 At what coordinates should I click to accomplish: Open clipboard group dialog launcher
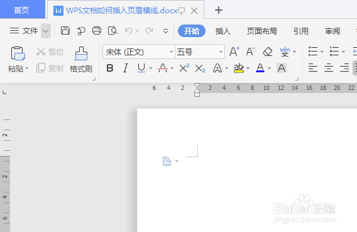[x=94, y=79]
